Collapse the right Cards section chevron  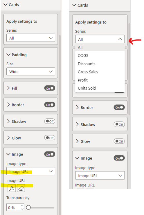[x=74, y=5]
